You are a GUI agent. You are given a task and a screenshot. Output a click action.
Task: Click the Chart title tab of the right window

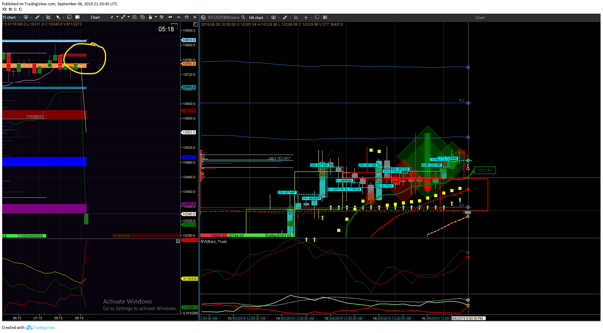pos(480,18)
